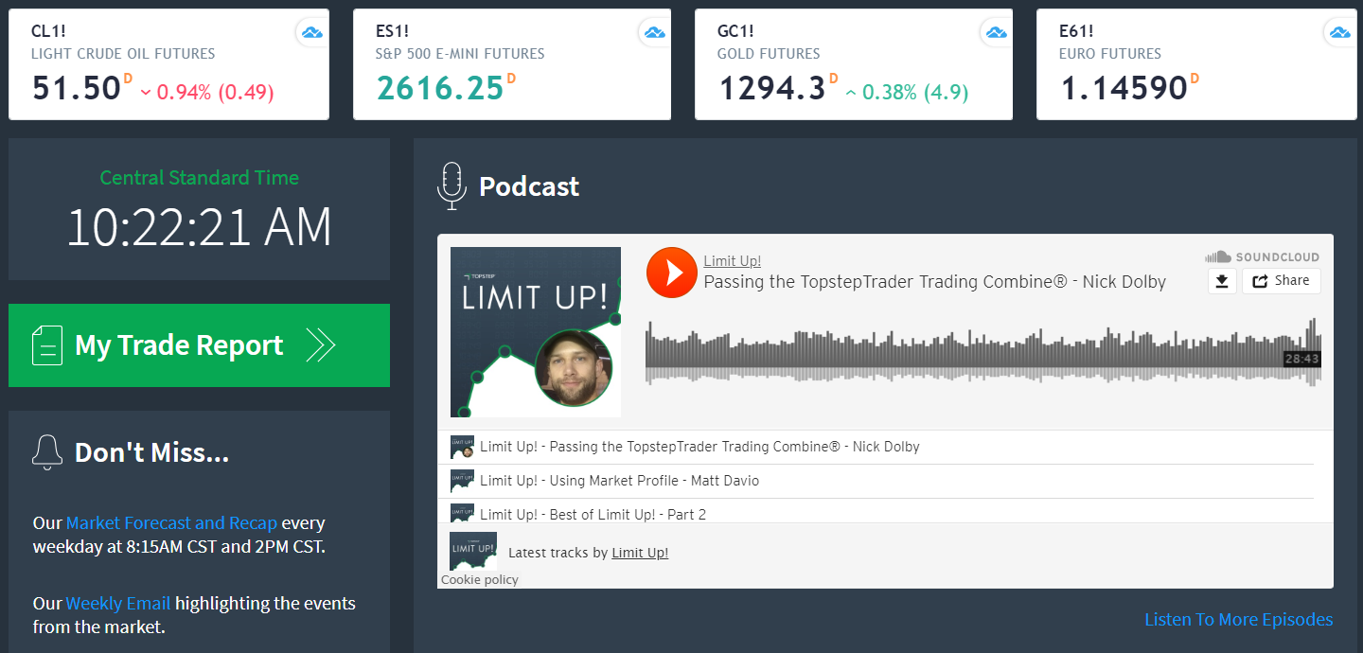Viewport: 1363px width, 653px height.
Task: Select Passing the TopstepTrader Combine track in list
Action: click(699, 447)
